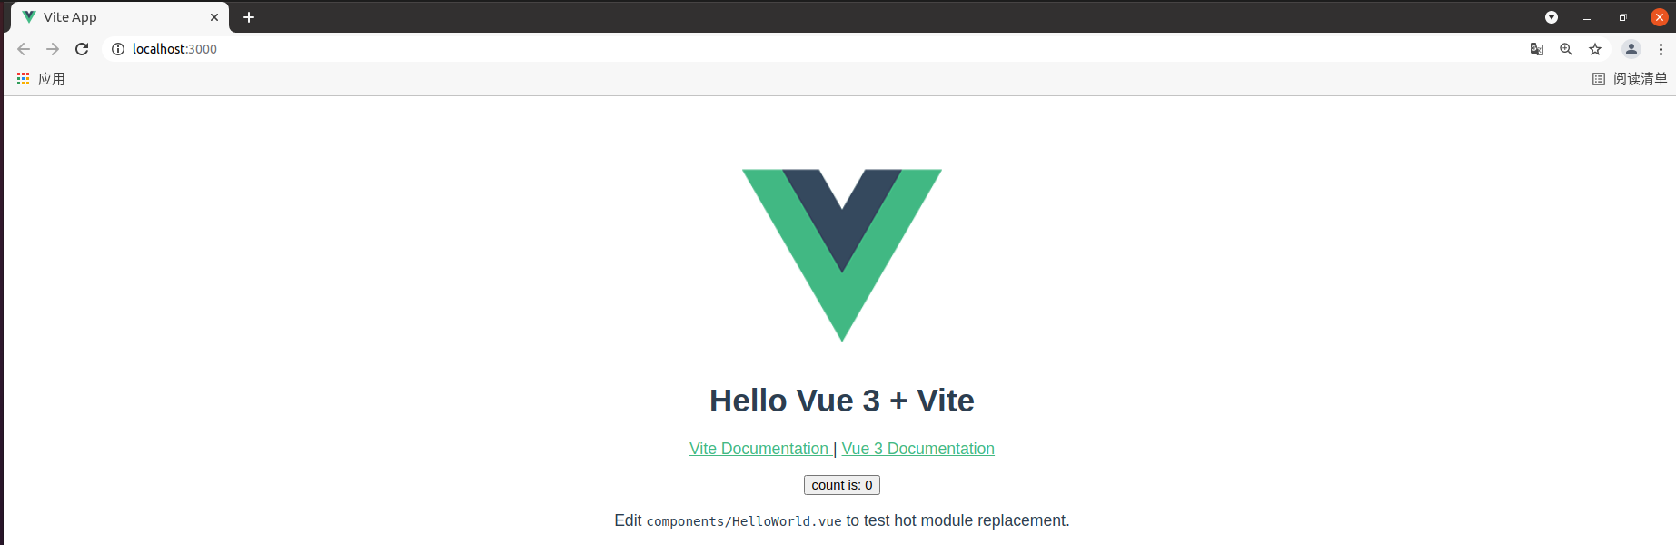This screenshot has height=545, width=1676.
Task: Click the count is: 0 button
Action: coord(842,485)
